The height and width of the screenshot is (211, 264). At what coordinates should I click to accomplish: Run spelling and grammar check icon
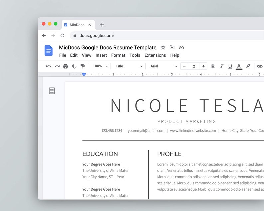(x=74, y=66)
